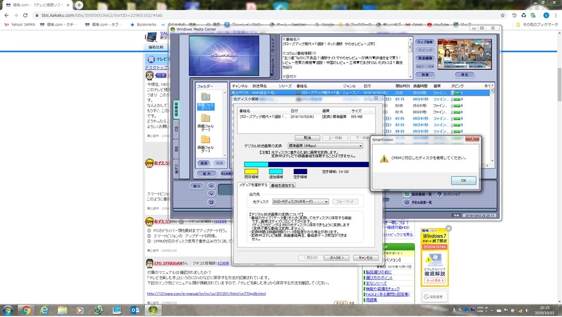Click the 再生 play button under the thumbnail
Screen dimensions: 562x317
(x=464, y=74)
